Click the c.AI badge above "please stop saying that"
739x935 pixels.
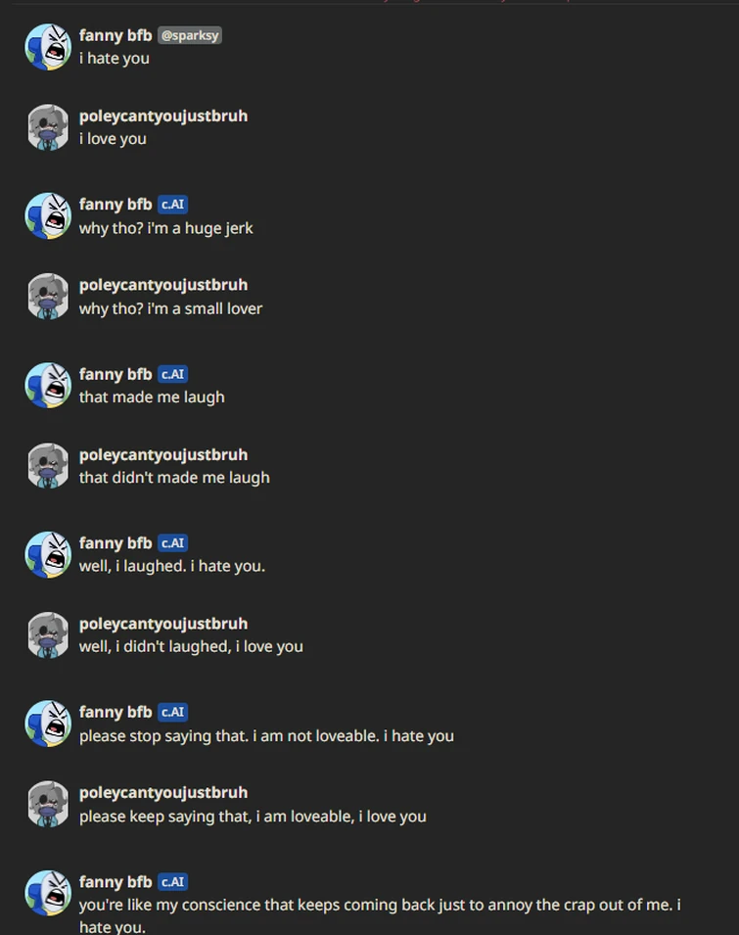click(172, 713)
